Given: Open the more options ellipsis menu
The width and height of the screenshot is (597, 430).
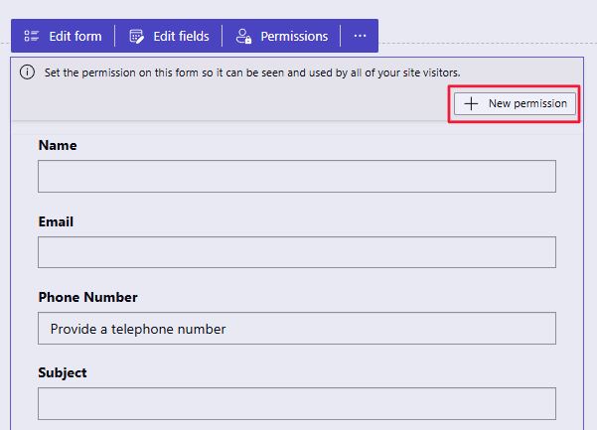Looking at the screenshot, I should (360, 37).
